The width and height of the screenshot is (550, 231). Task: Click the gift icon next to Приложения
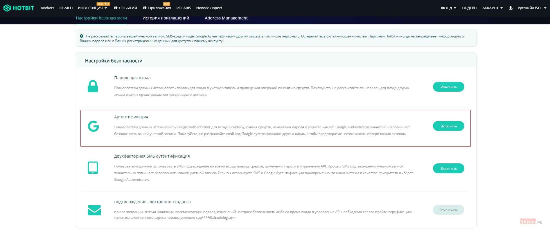145,8
